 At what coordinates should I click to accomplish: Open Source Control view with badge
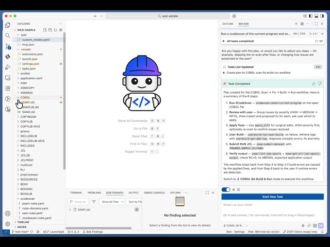pos(8,46)
